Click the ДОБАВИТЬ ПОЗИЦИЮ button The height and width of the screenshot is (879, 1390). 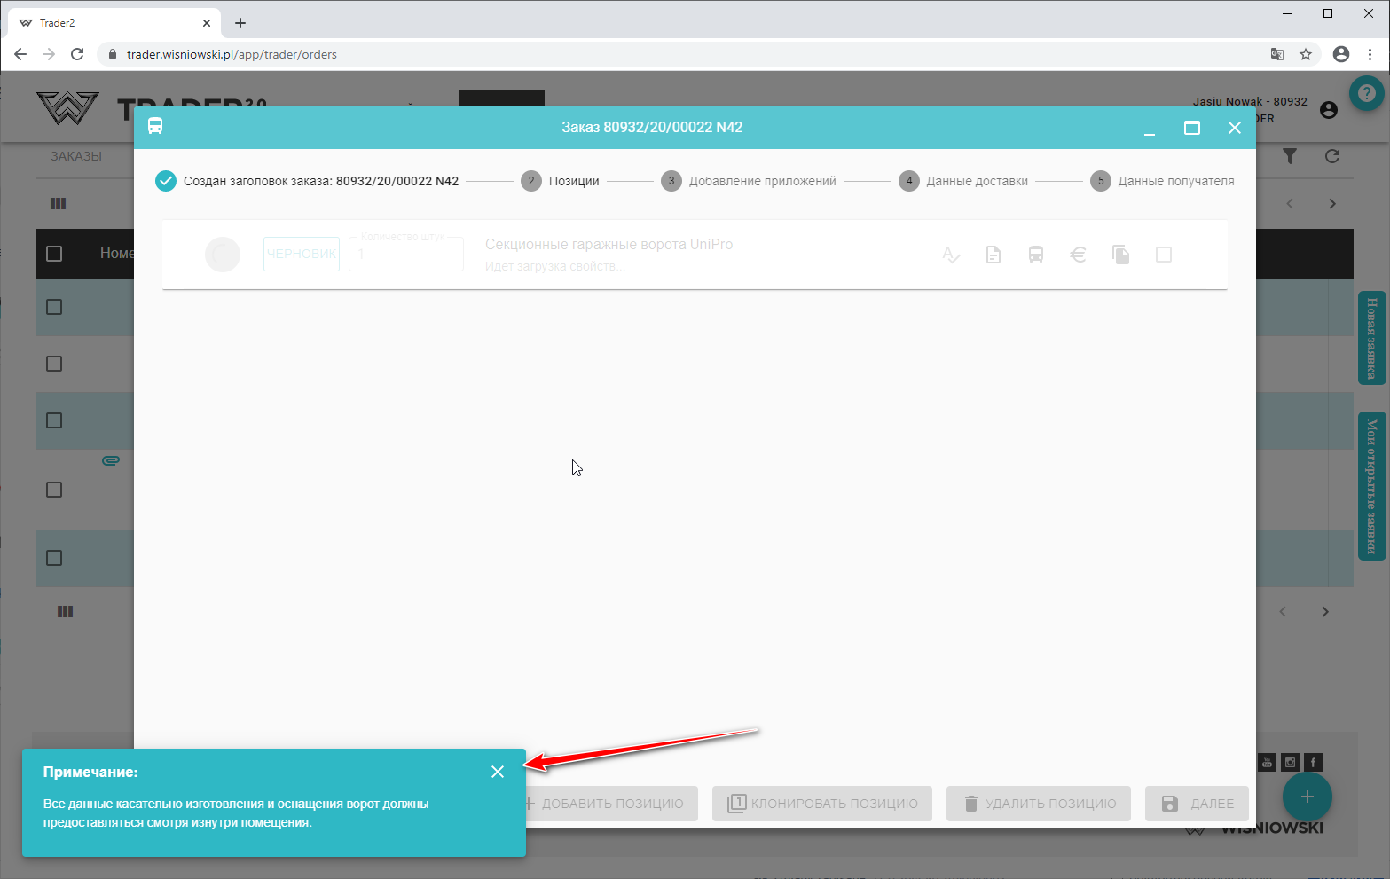[605, 804]
